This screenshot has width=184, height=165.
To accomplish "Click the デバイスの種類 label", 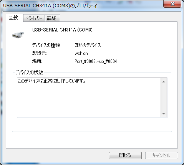I will point(46,45).
